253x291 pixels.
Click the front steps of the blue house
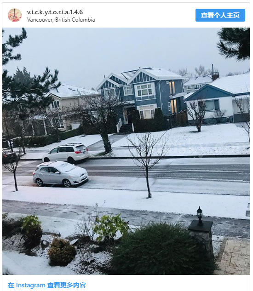pyautogui.click(x=126, y=128)
